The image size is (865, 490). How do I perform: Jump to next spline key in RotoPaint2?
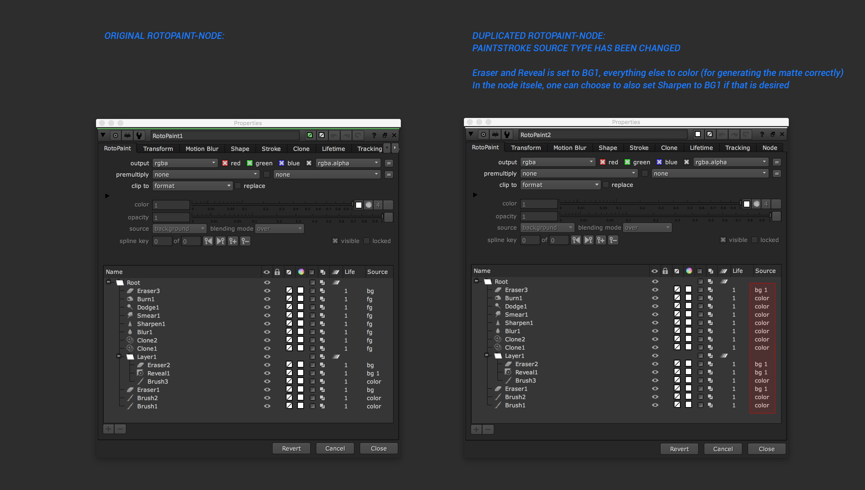pos(588,240)
